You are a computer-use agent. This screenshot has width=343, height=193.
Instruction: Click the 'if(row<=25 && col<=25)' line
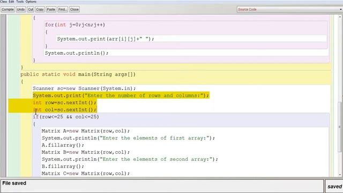tap(66, 117)
